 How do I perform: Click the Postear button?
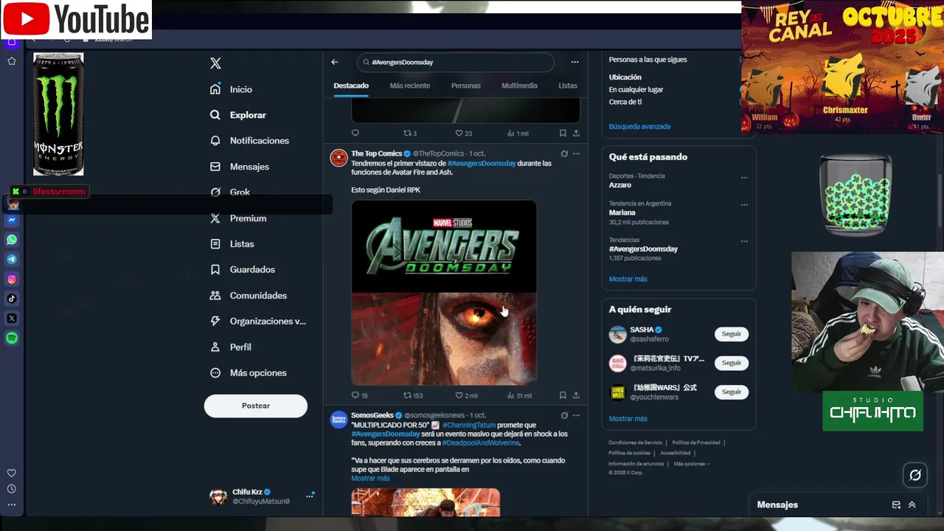256,406
